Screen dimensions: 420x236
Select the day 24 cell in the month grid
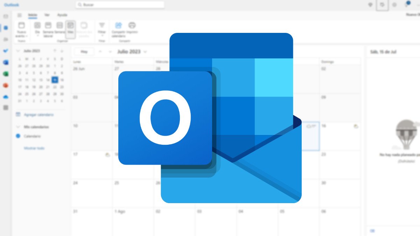click(x=92, y=194)
